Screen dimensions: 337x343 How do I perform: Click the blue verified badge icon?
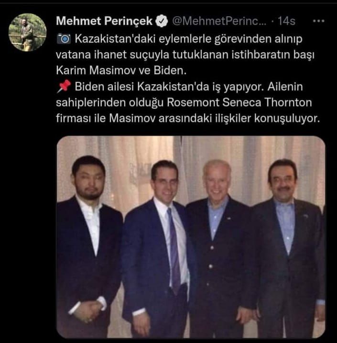tap(162, 21)
